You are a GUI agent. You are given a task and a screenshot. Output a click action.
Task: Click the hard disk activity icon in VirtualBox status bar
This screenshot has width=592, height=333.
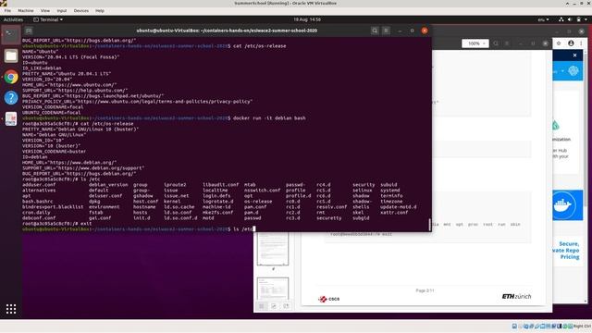point(514,327)
